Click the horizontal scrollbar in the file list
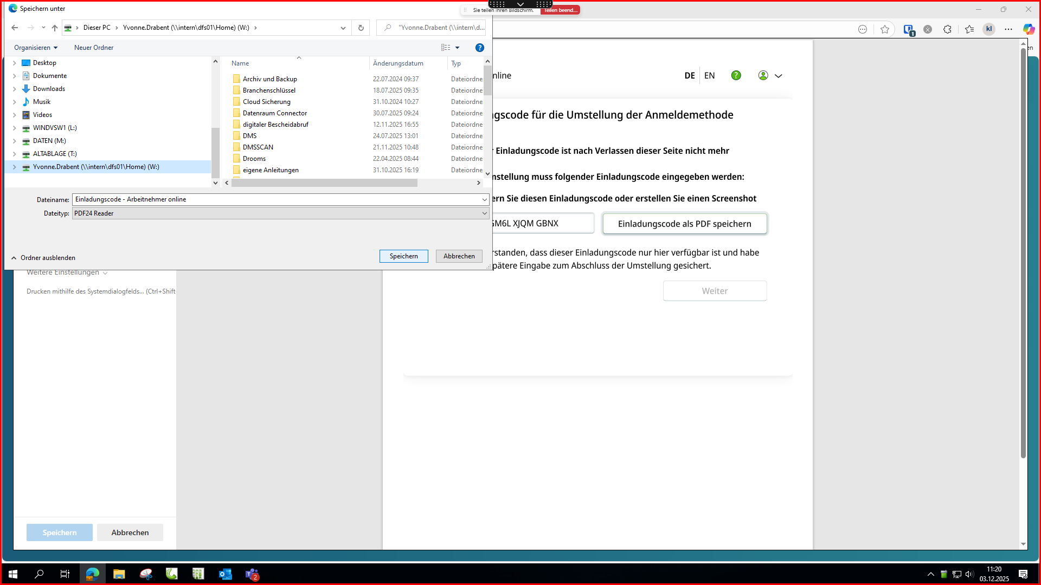 point(325,183)
